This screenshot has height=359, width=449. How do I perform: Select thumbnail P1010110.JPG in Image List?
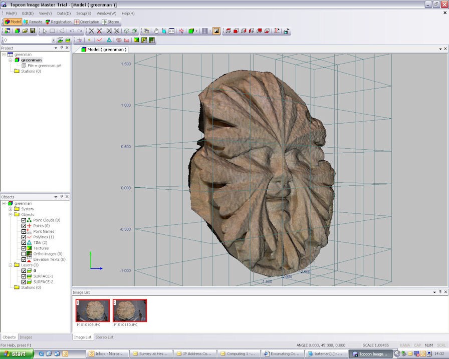[x=130, y=310]
